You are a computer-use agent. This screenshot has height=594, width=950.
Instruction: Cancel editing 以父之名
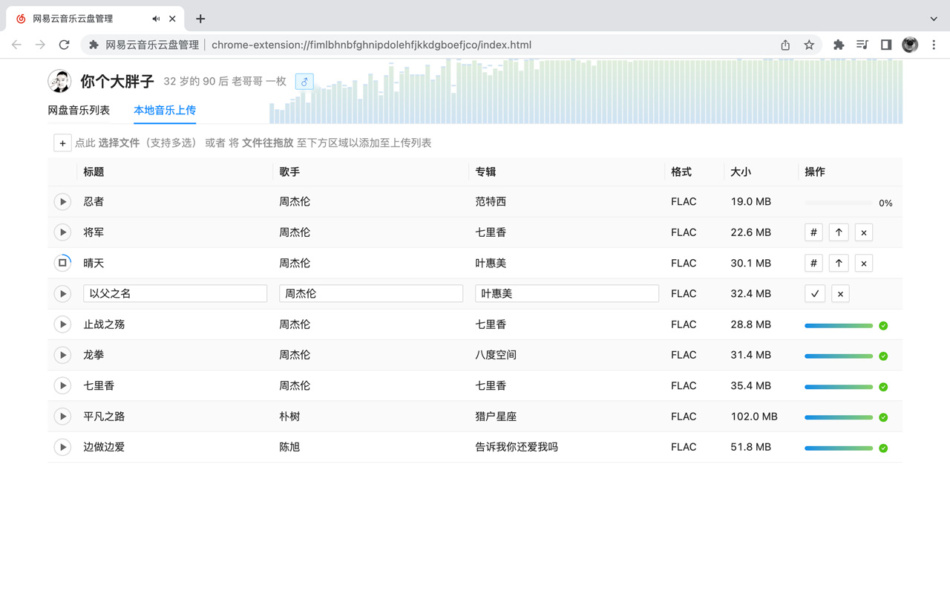pyautogui.click(x=839, y=293)
